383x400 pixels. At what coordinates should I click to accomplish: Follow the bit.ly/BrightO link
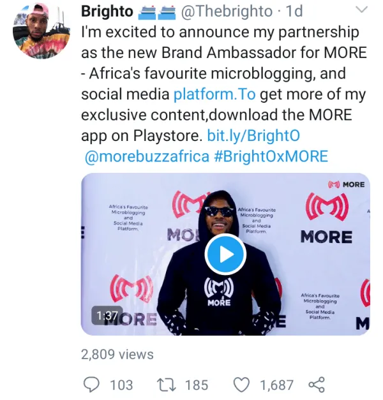pos(253,136)
